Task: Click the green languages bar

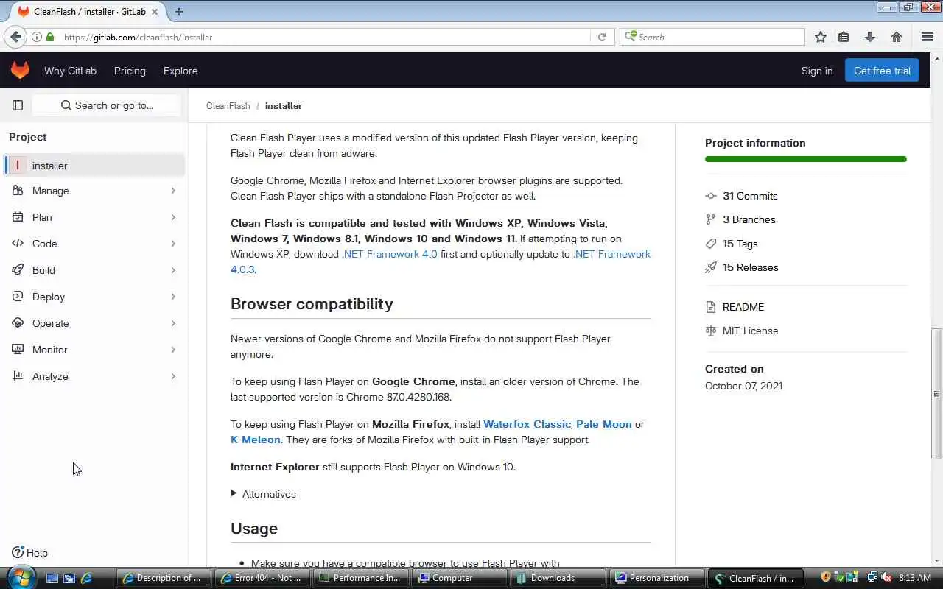Action: coord(806,159)
